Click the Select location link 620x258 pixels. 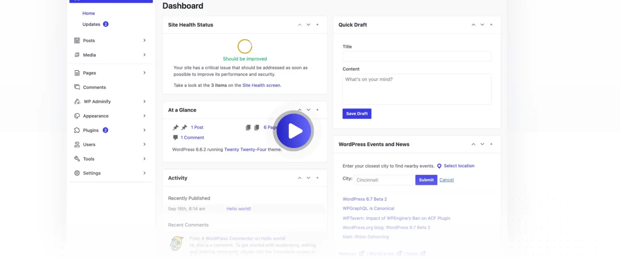click(459, 166)
